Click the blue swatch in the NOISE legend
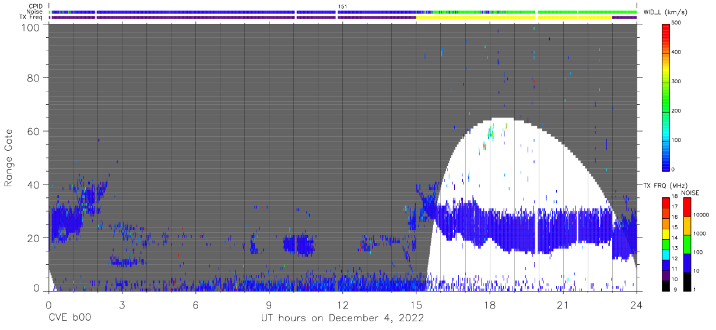Screen dimensions: 716x330 click(x=687, y=263)
